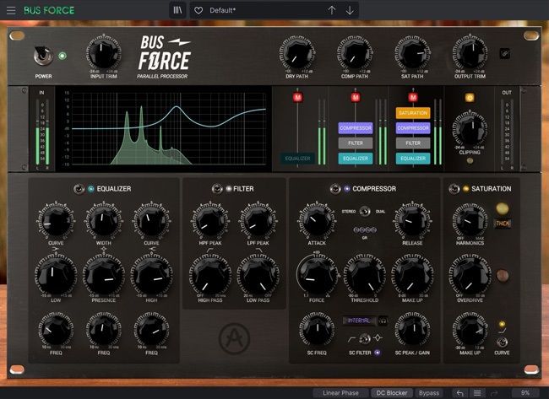
Task: Flip the Power toggle switch
Action: (x=43, y=56)
